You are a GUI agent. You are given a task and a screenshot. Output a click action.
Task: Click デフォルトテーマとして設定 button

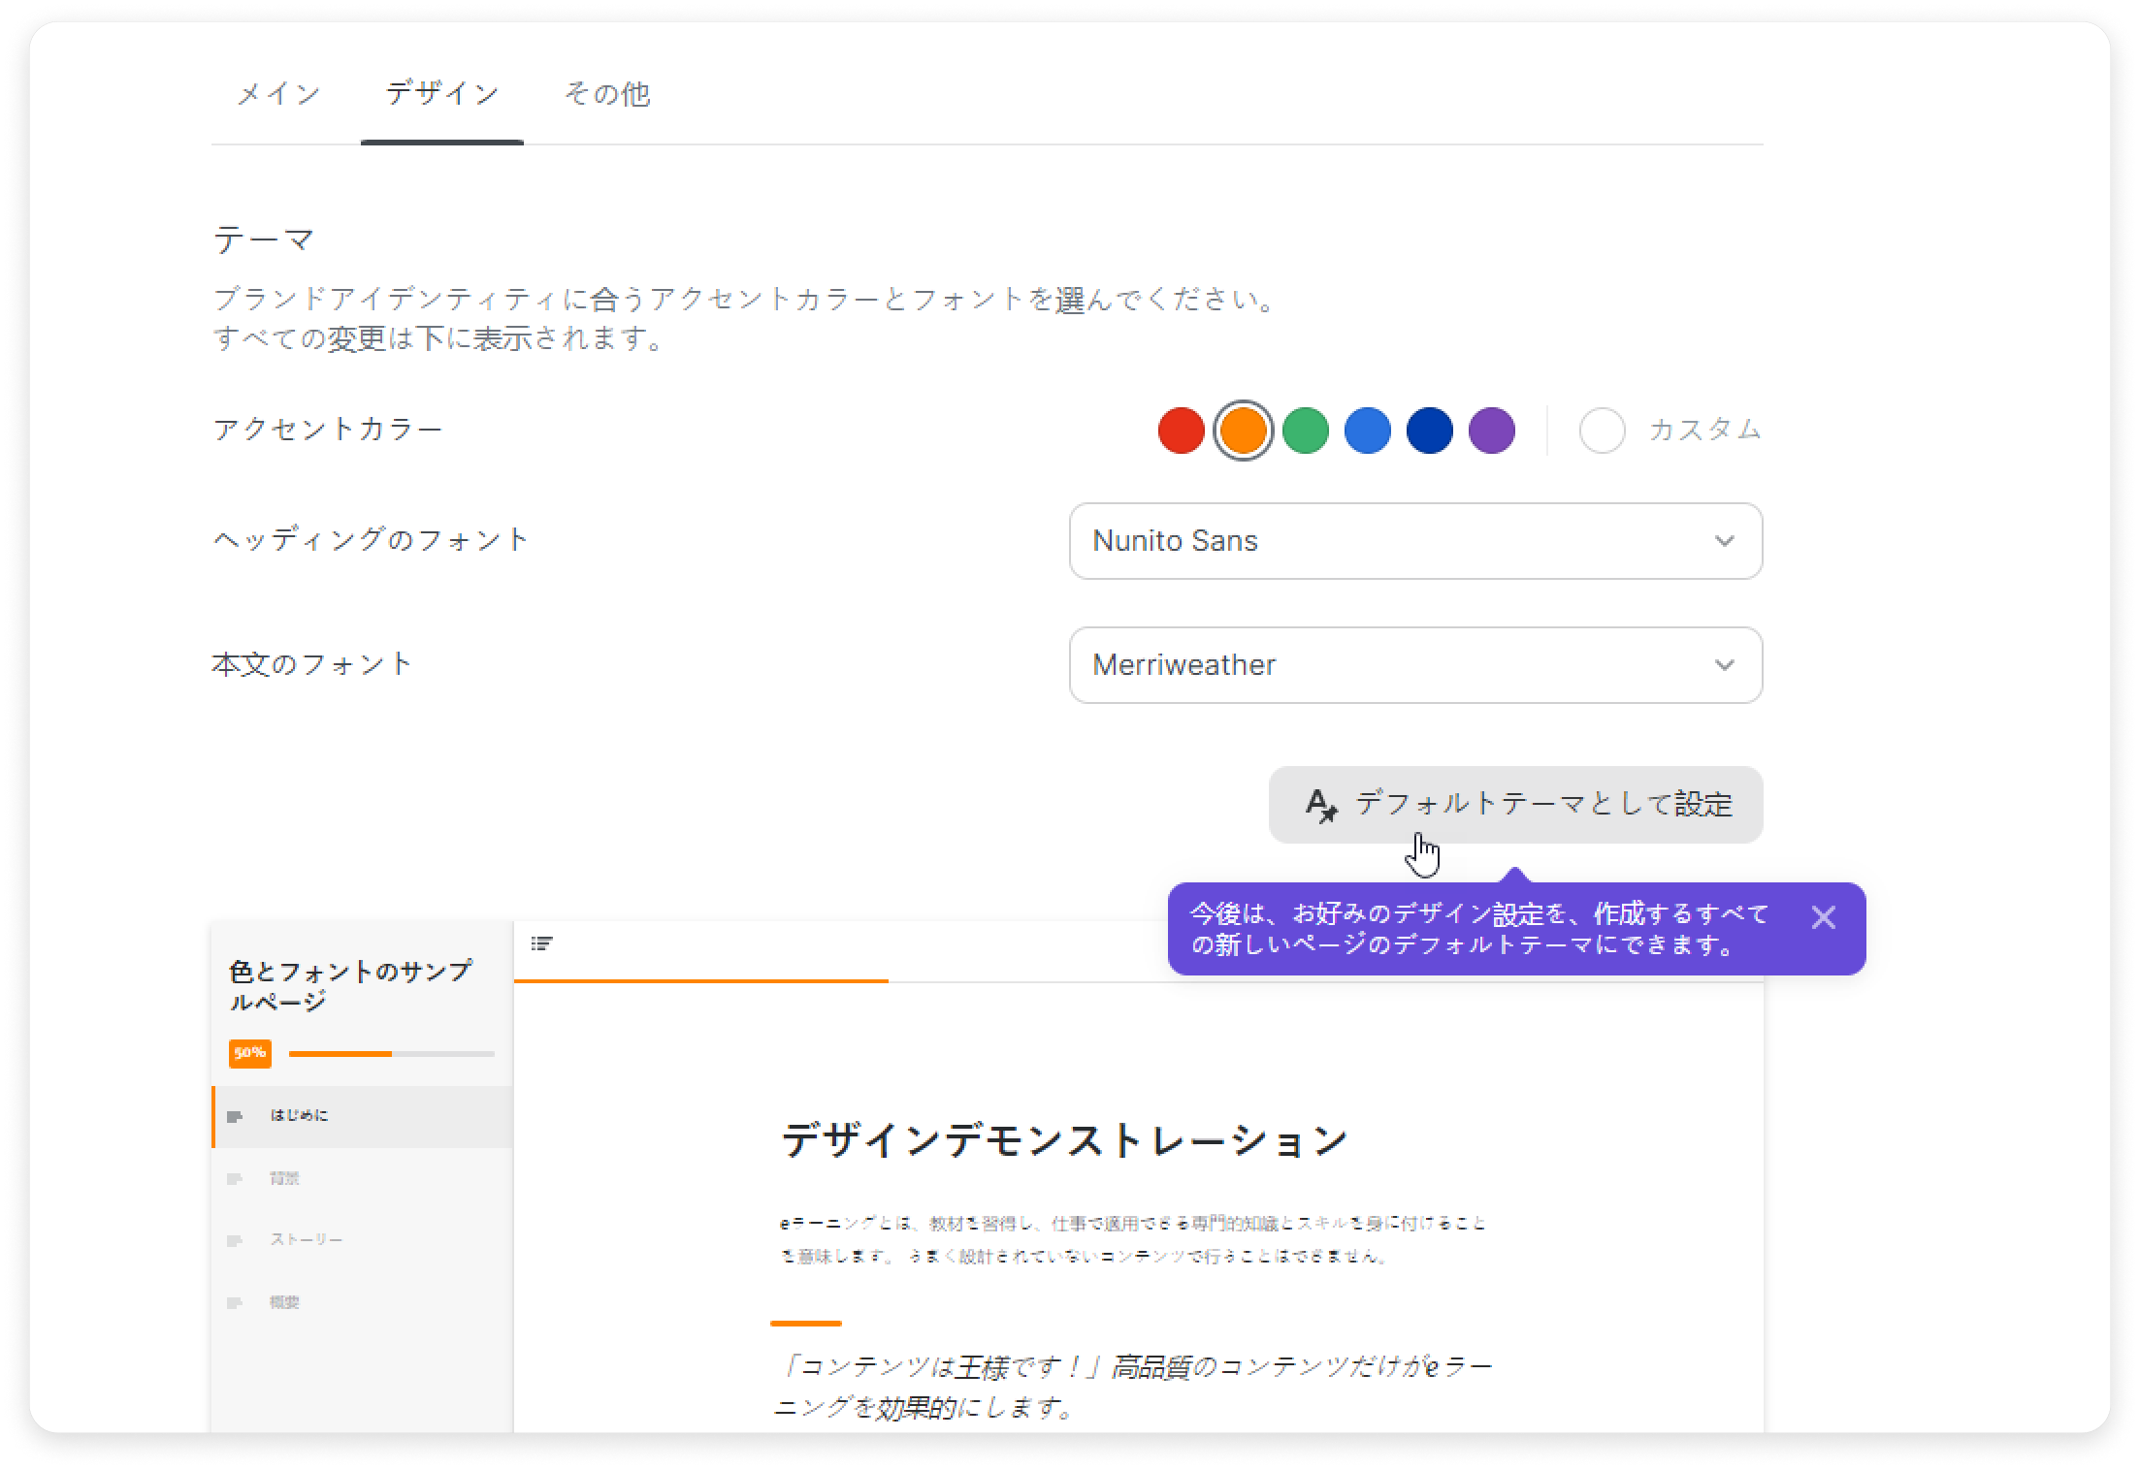(1515, 805)
